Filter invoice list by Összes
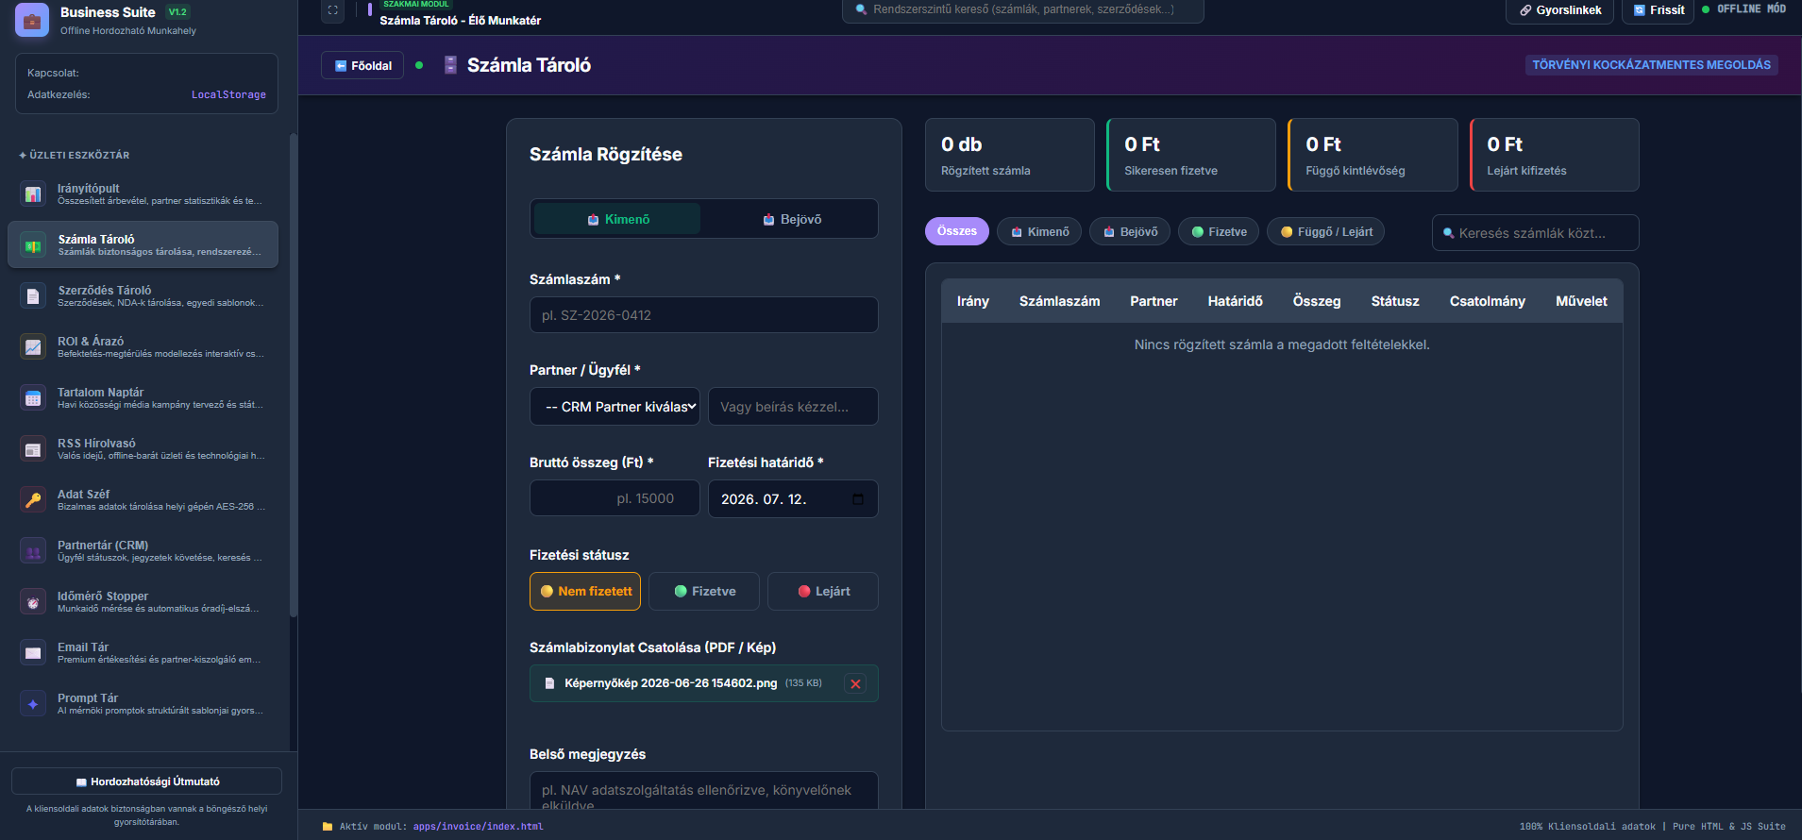Screen dimensions: 1802x840 pyautogui.click(x=957, y=231)
